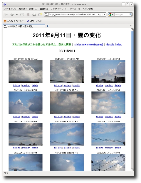Click the vertical scrollbar down arrow
This screenshot has width=141, height=183.
tap(132, 170)
